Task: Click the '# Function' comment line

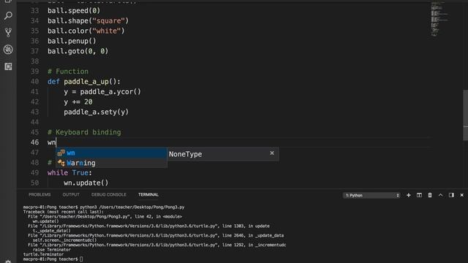Action: pos(68,72)
